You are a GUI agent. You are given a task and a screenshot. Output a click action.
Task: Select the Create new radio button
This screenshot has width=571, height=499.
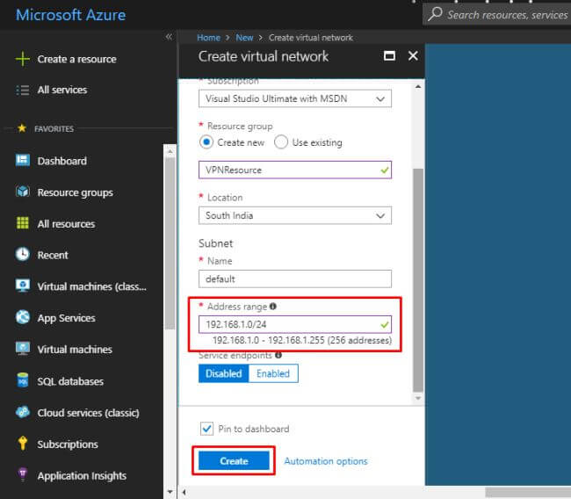click(x=206, y=142)
